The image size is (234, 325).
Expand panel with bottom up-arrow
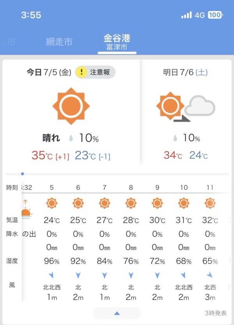pos(117,313)
